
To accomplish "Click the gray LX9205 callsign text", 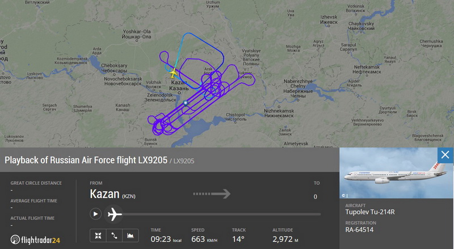I will (183, 161).
